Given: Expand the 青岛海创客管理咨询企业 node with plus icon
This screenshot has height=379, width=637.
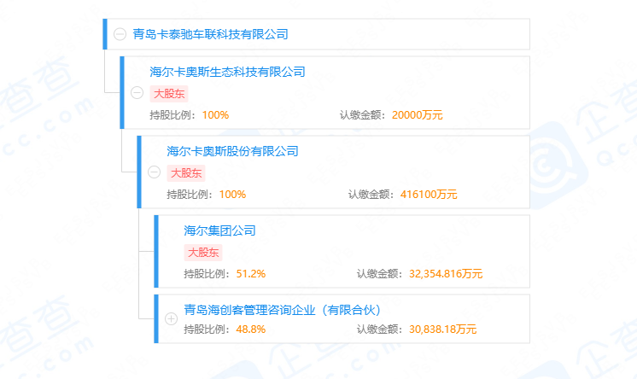Looking at the screenshot, I should point(171,319).
